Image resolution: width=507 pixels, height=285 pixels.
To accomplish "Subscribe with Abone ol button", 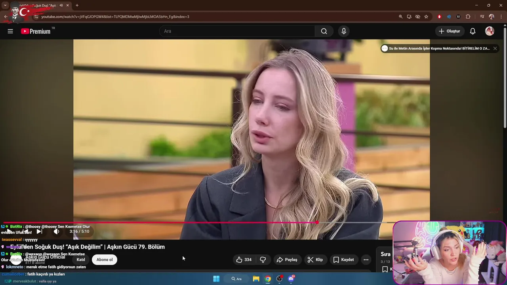I will [x=105, y=260].
